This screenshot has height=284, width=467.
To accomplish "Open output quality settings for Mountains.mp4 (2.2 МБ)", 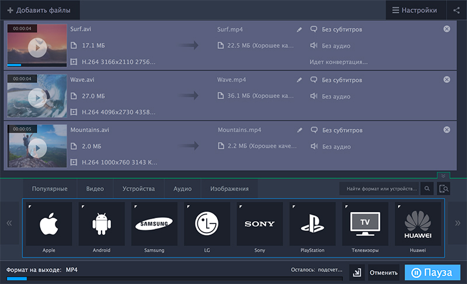I will pyautogui.click(x=257, y=146).
